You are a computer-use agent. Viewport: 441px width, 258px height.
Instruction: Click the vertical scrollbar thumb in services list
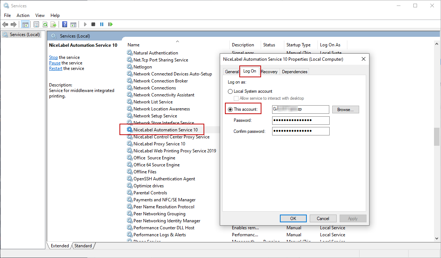[x=437, y=137]
